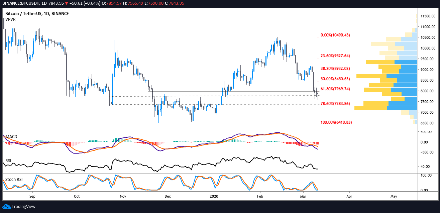
Task: Select the 78.60%(7283.86) Fibonacci label
Action: [335, 104]
